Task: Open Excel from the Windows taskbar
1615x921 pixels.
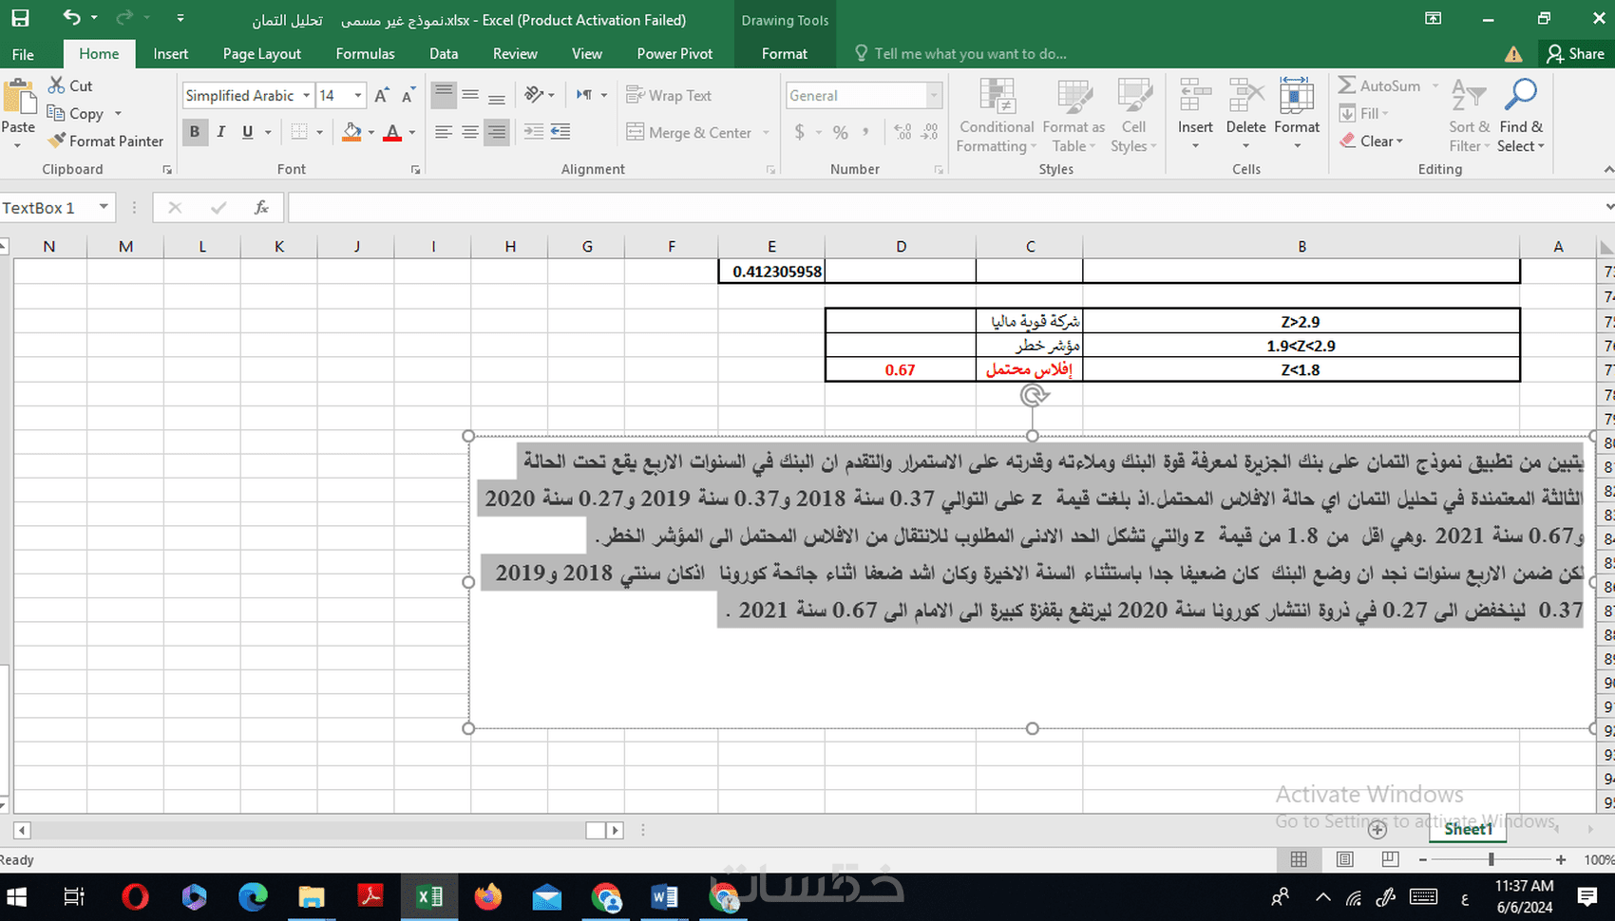Action: (x=428, y=896)
